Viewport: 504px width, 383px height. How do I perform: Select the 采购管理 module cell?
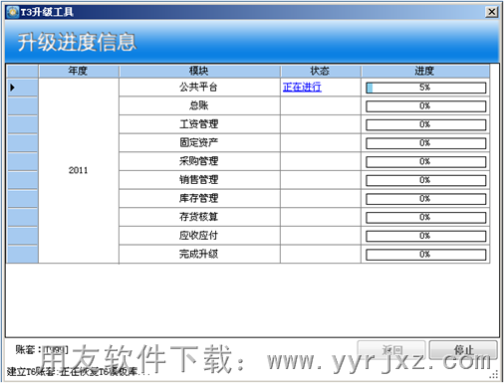(199, 162)
